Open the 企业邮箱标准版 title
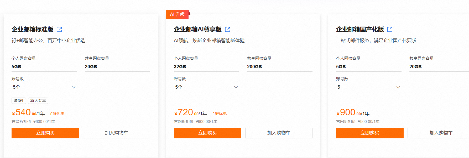Screen dimensions: 469x158 click(x=33, y=30)
